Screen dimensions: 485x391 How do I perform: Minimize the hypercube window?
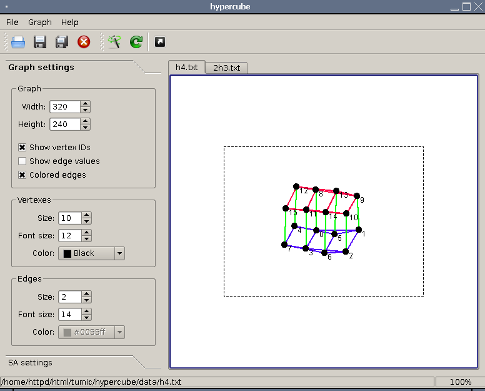point(454,8)
